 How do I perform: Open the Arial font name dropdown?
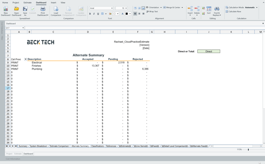click(112, 8)
